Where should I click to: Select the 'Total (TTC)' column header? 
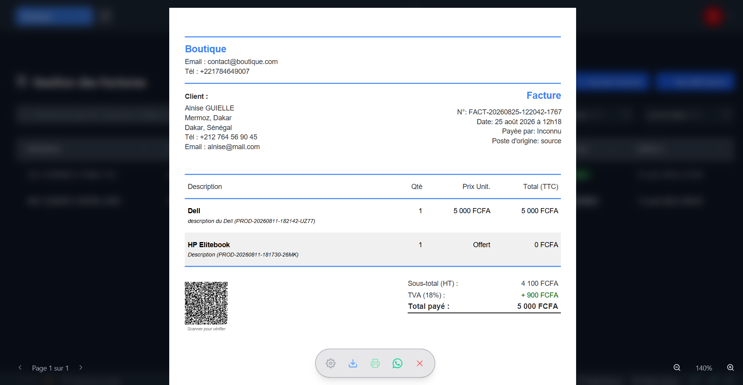point(541,187)
